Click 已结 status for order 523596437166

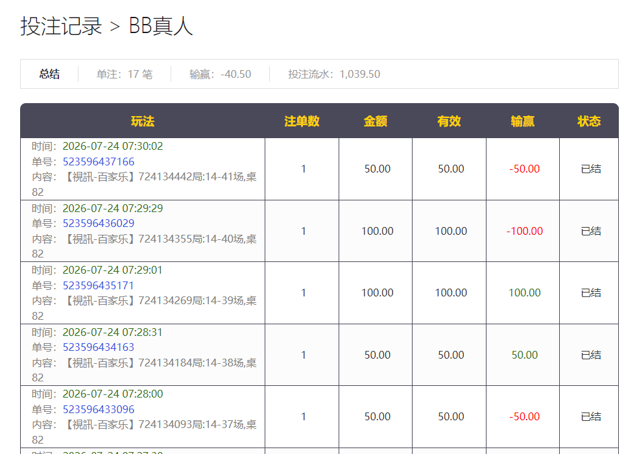pyautogui.click(x=591, y=169)
